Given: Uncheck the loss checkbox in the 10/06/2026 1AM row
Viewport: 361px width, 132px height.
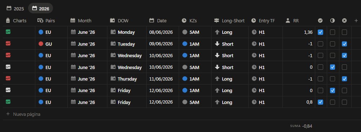Looking at the screenshot, I should coord(344,55).
